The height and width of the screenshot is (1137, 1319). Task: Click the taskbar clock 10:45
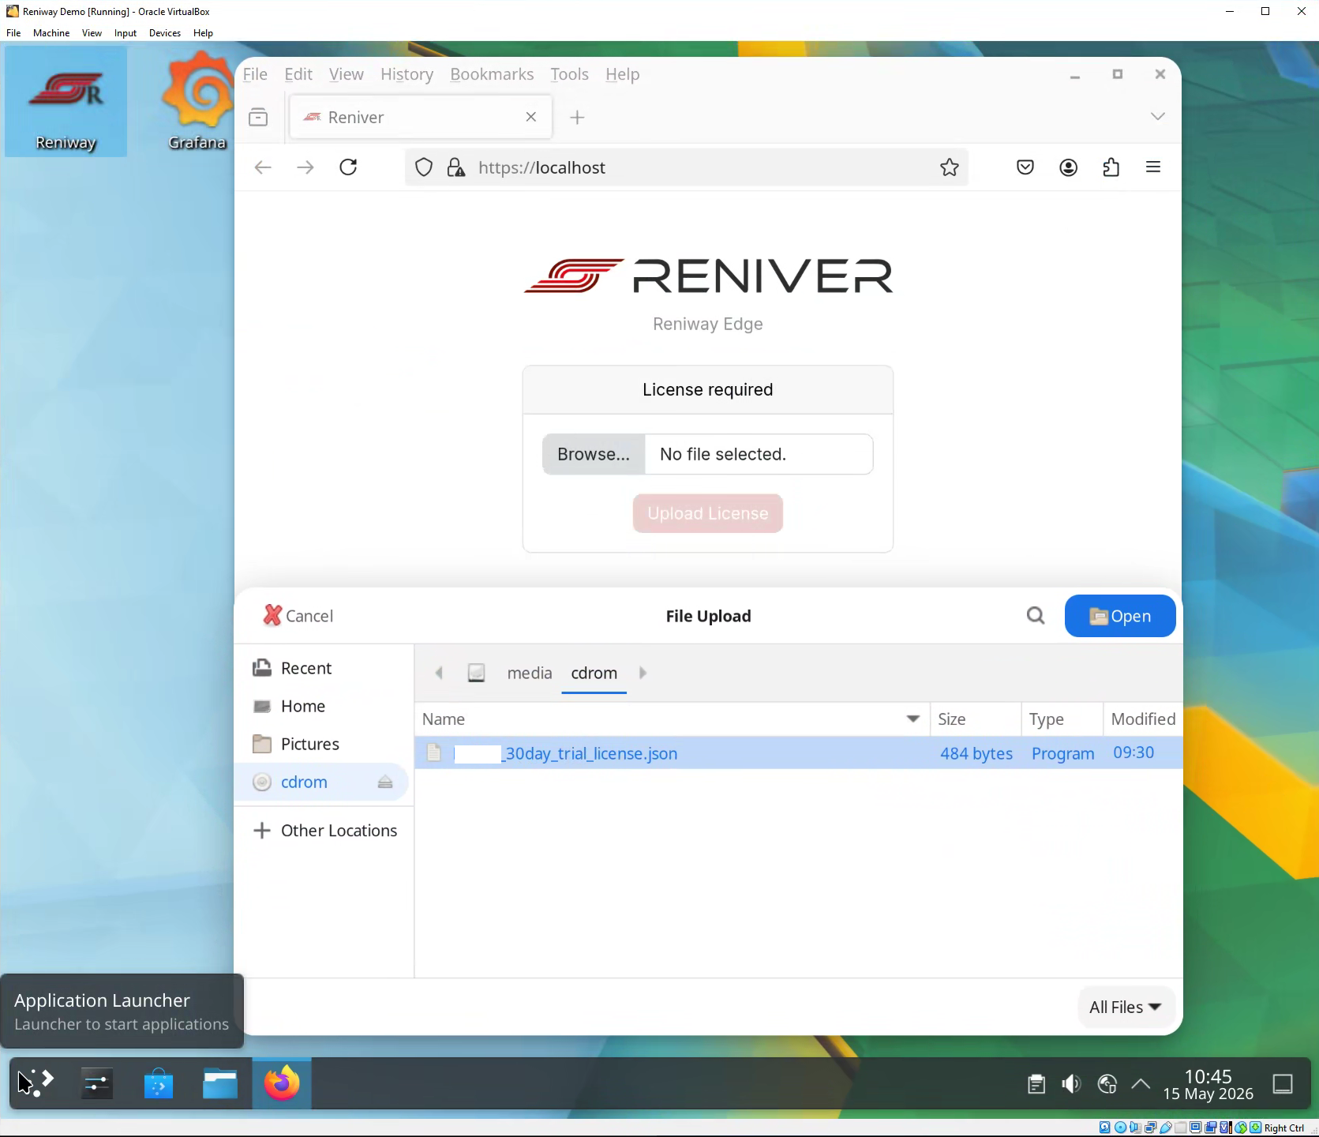(1208, 1084)
